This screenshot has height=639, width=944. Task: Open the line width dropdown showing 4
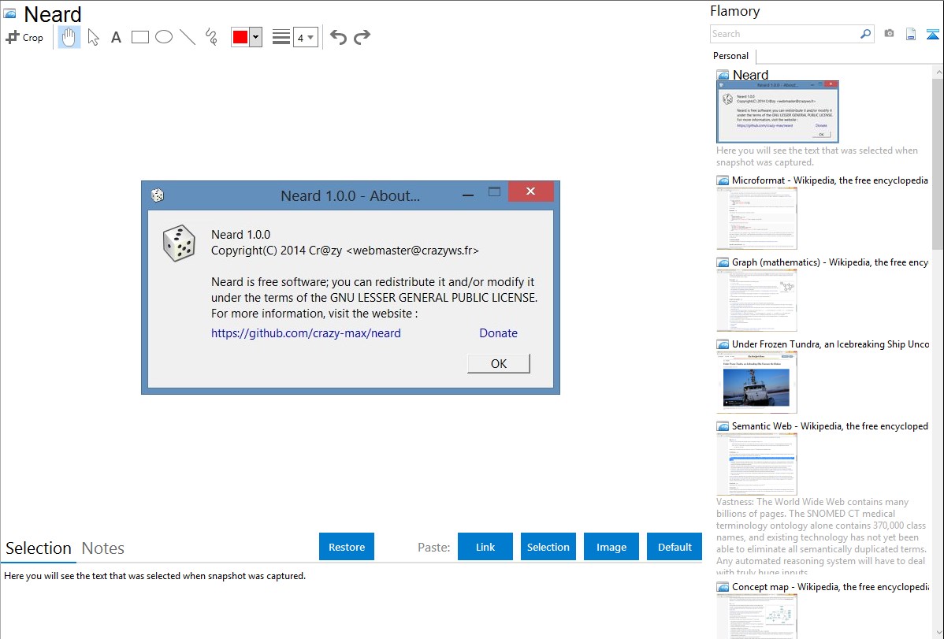(306, 37)
